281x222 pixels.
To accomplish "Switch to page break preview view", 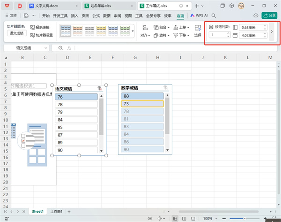I will 184,218.
